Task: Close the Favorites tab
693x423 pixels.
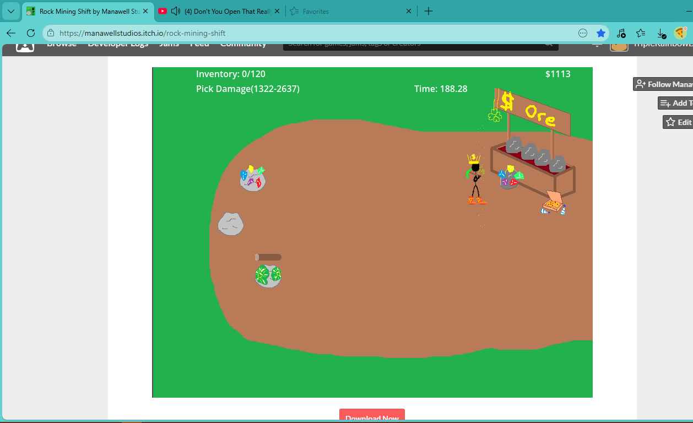Action: click(409, 11)
